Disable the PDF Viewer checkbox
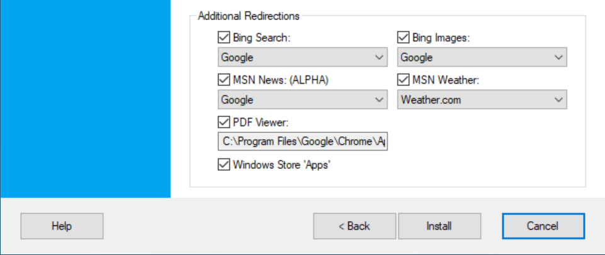The image size is (605, 255). 223,122
